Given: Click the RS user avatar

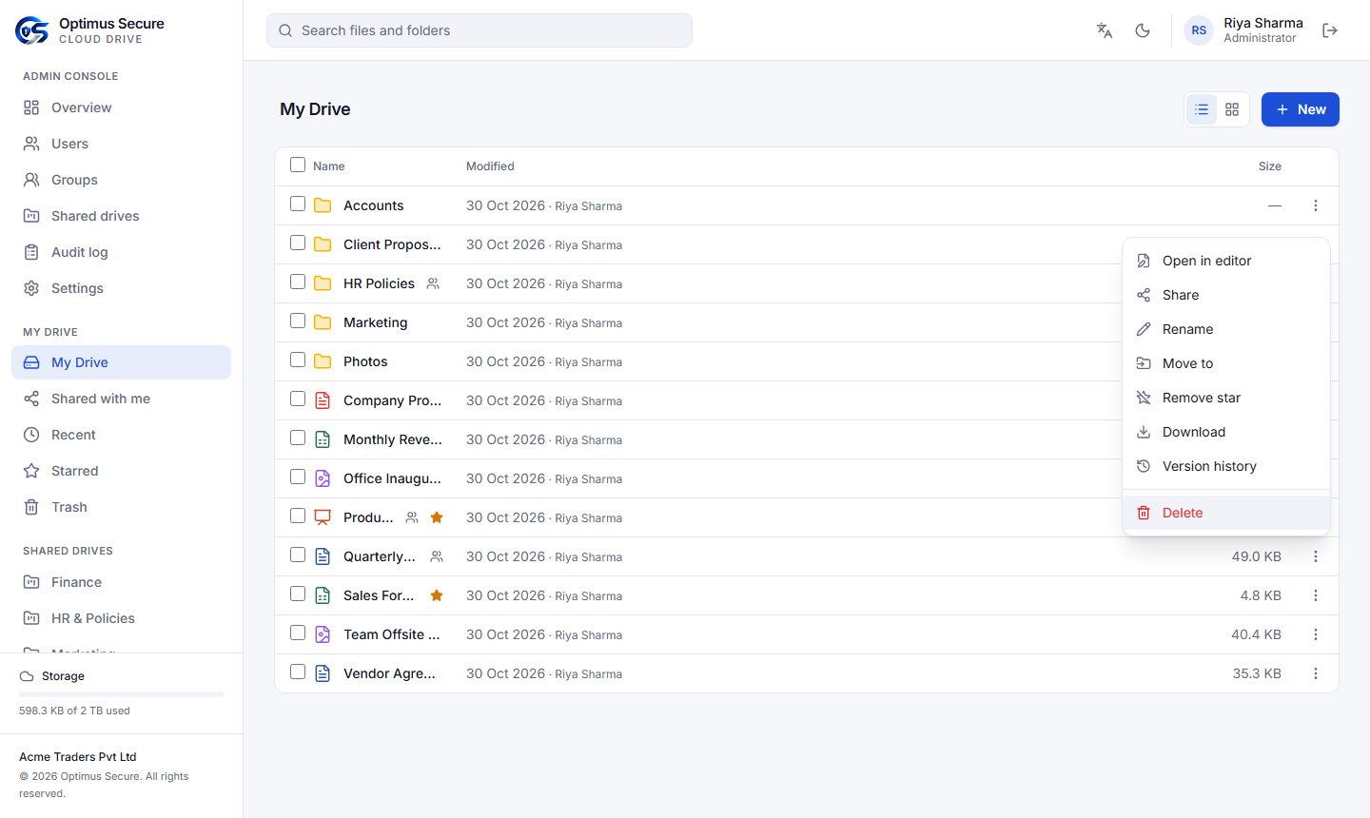Looking at the screenshot, I should pyautogui.click(x=1199, y=30).
